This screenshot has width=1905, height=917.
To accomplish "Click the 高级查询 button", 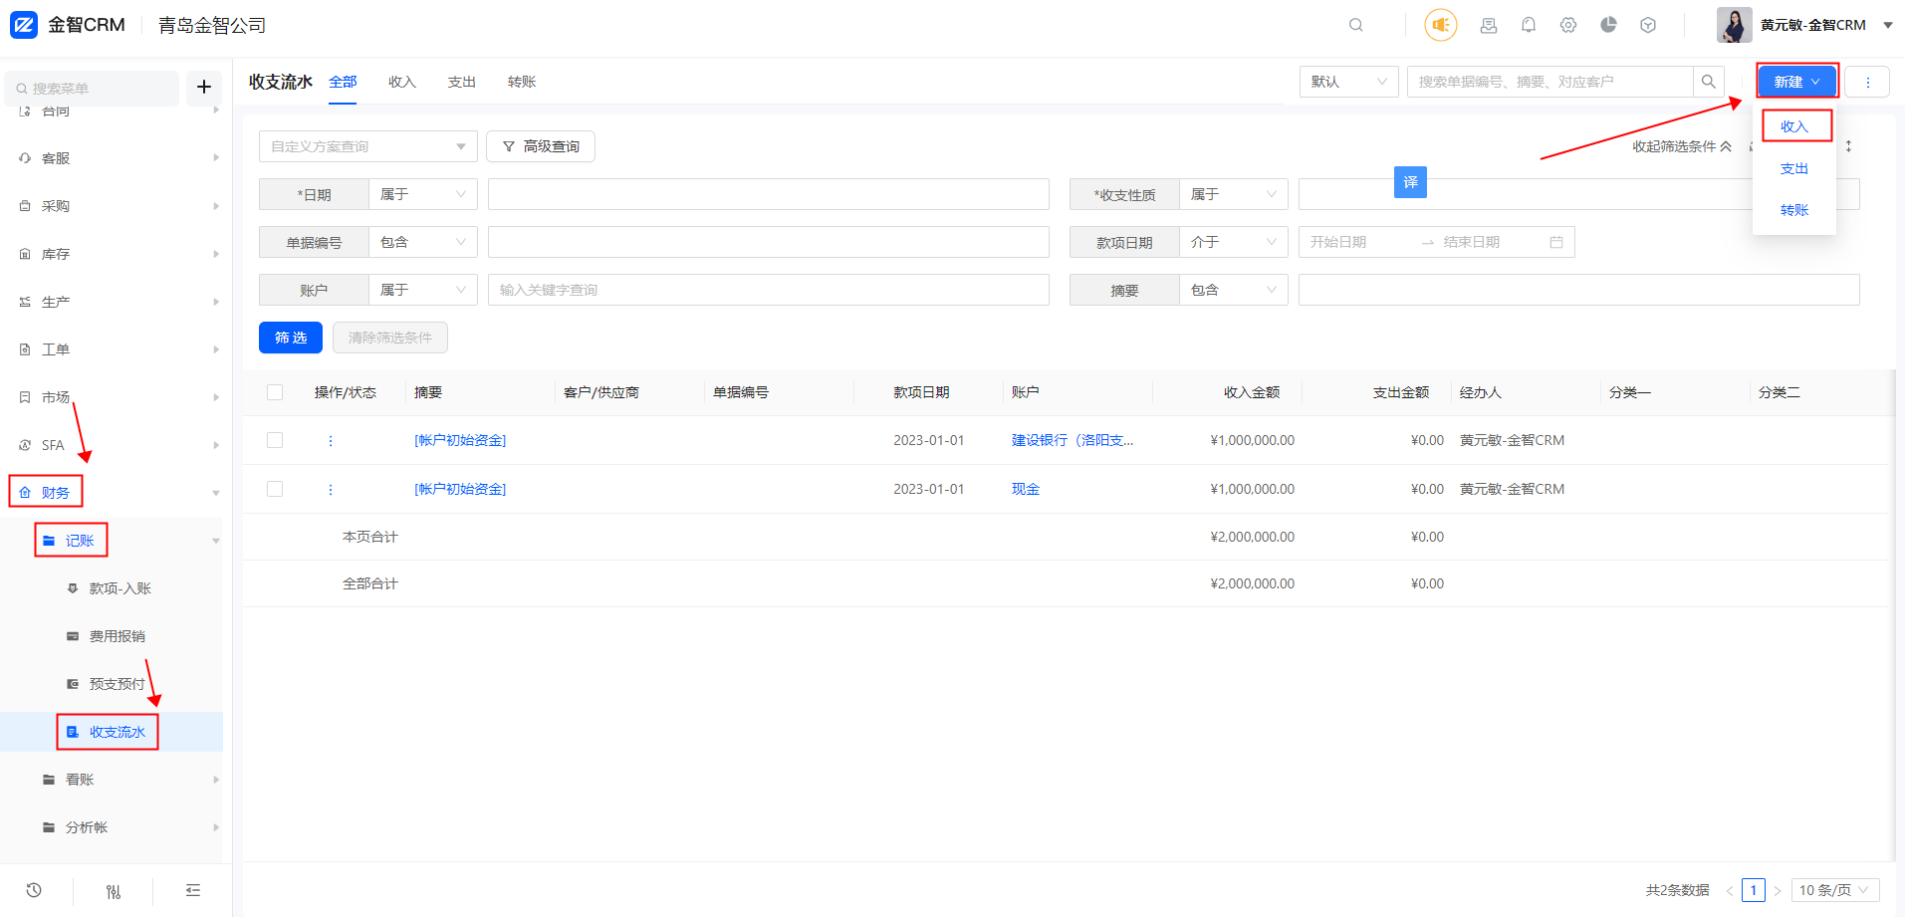I will [540, 146].
